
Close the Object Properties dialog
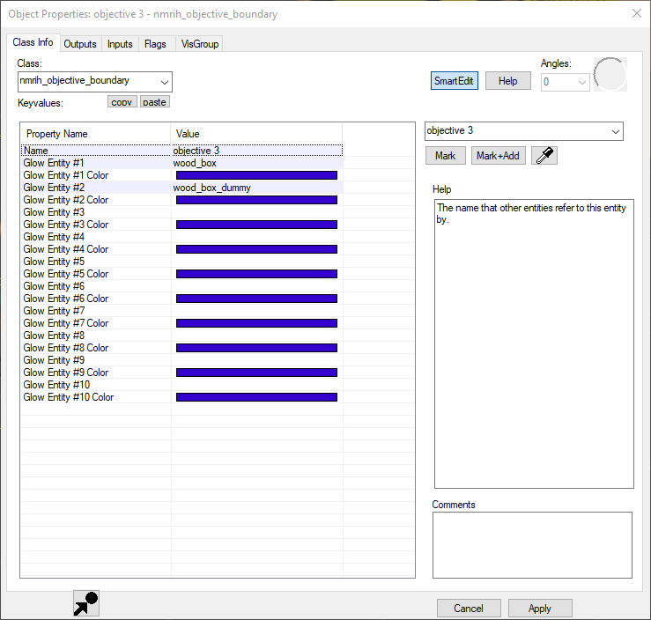[637, 13]
